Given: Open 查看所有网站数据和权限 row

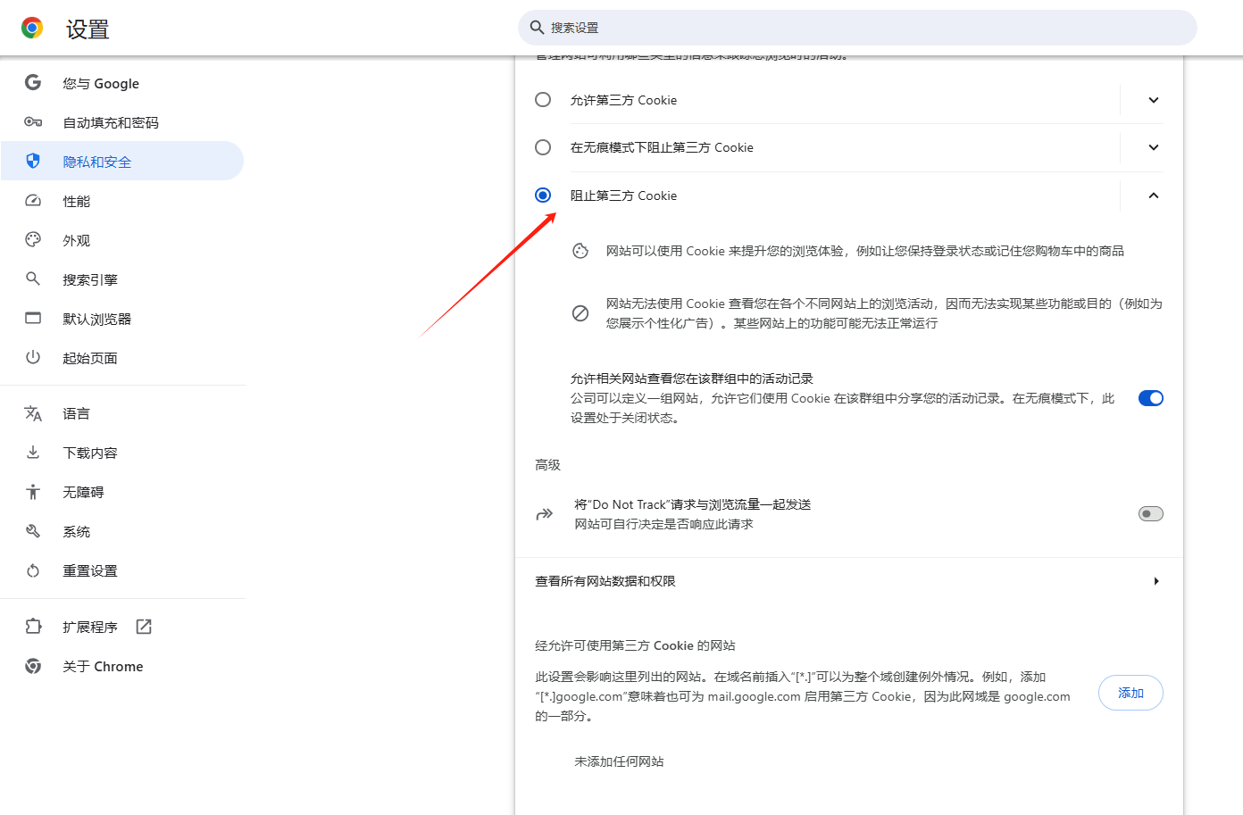Looking at the screenshot, I should coord(849,581).
